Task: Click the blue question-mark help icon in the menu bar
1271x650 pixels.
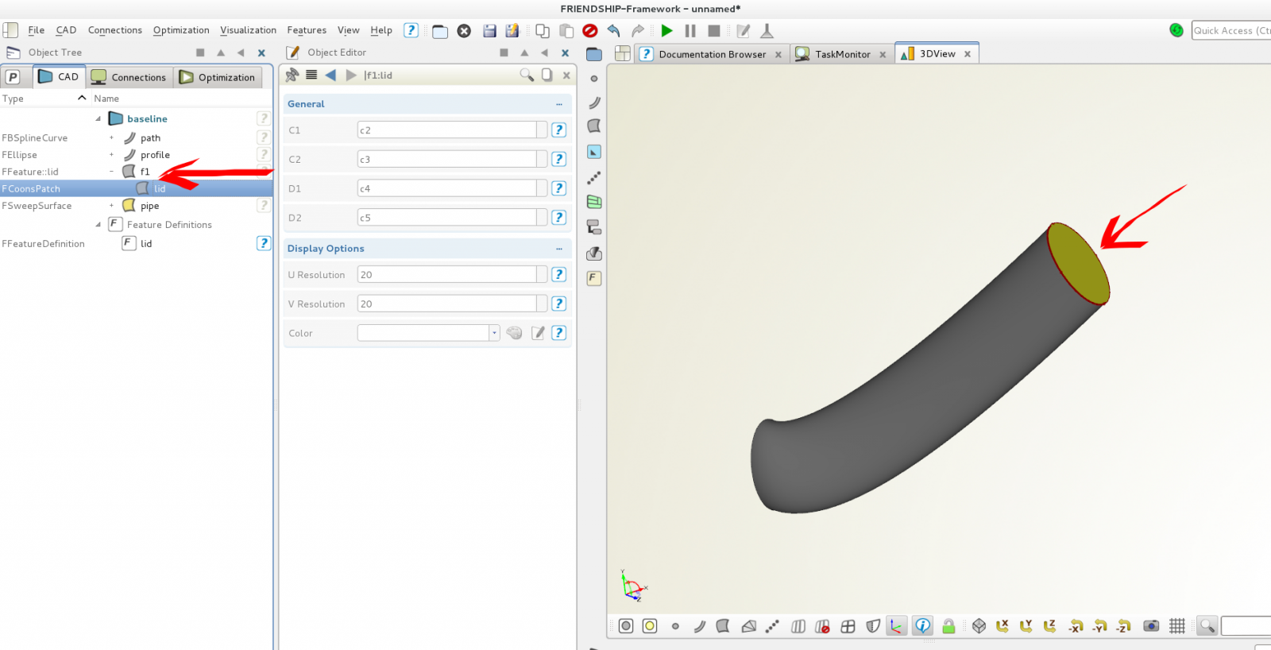Action: pos(411,30)
